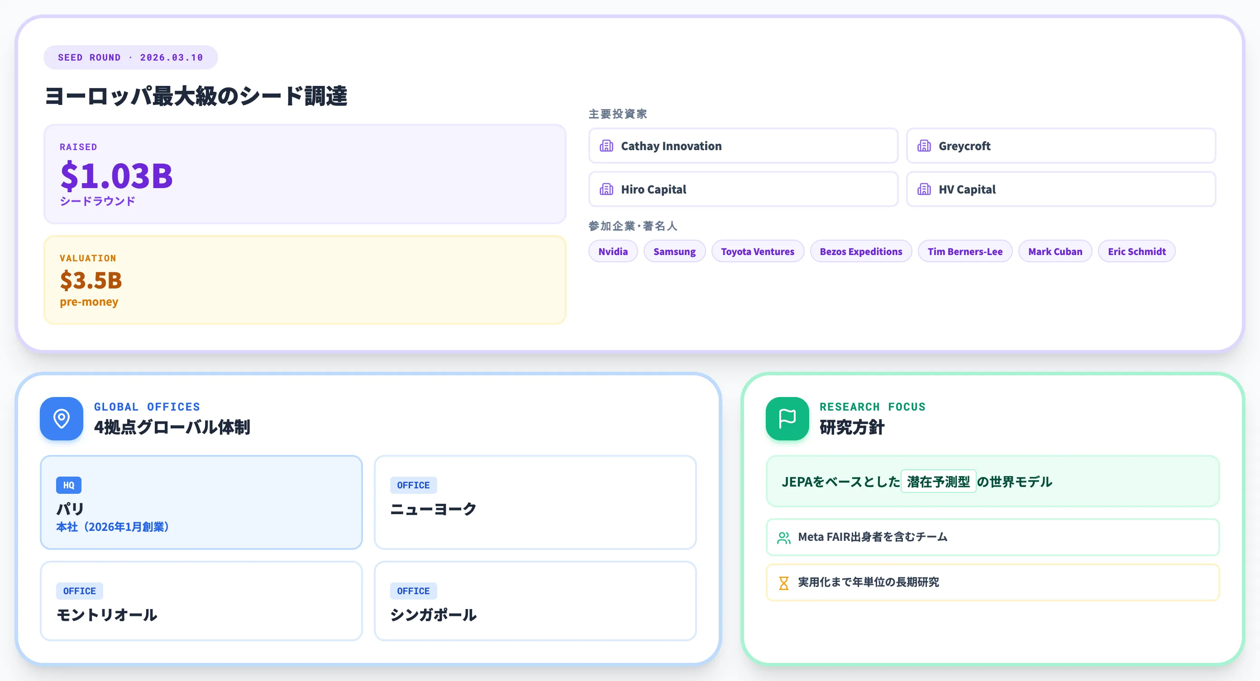Click the GLOBAL OFFICES label
Screen dimensions: 1260x681
(147, 407)
